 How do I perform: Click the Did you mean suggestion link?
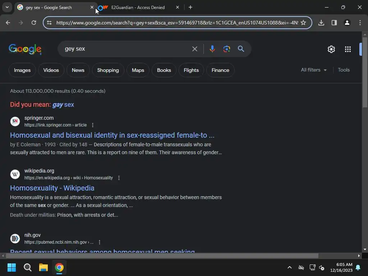point(63,105)
